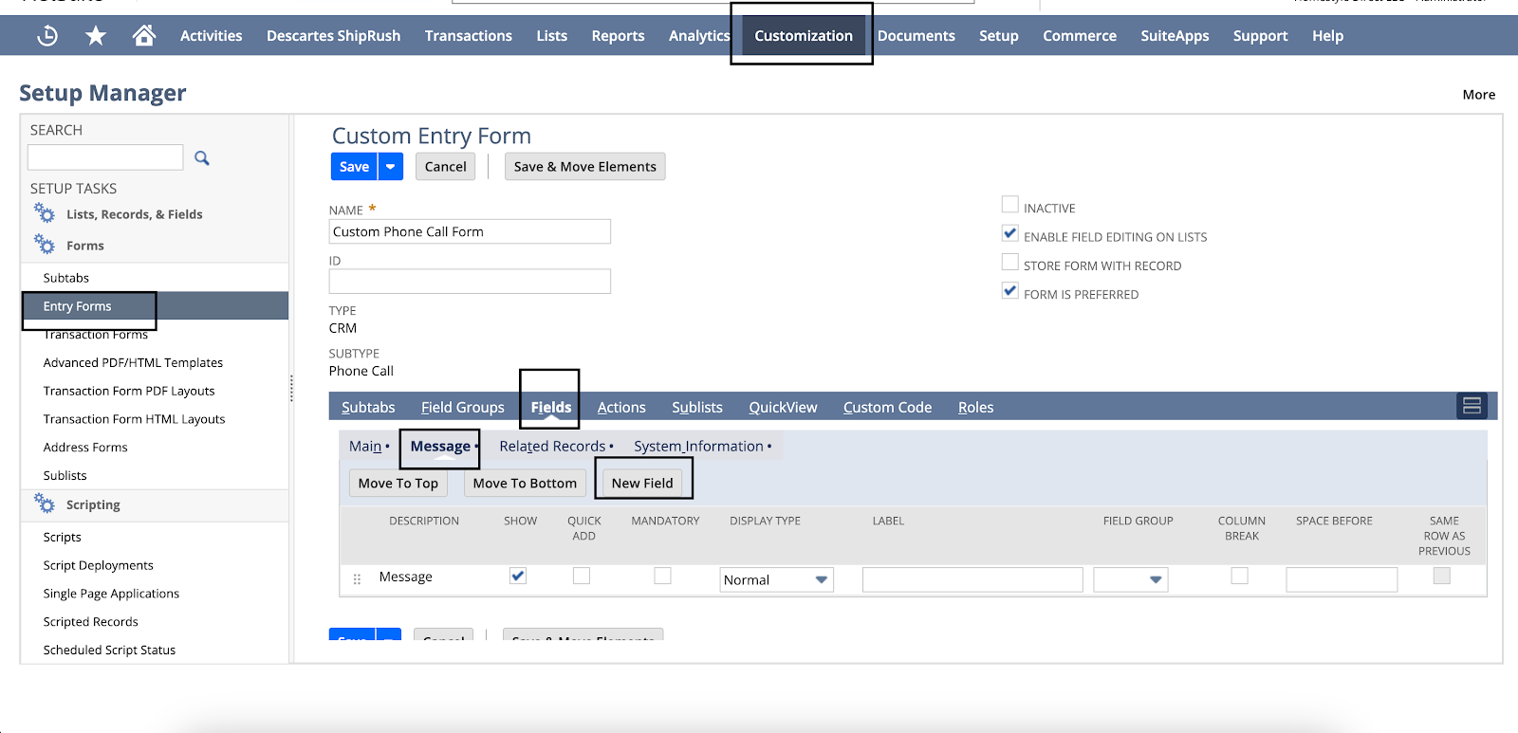
Task: Open the Customization menu
Action: [x=804, y=35]
